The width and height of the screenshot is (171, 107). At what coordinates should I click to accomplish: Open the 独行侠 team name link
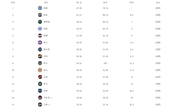coord(46,49)
